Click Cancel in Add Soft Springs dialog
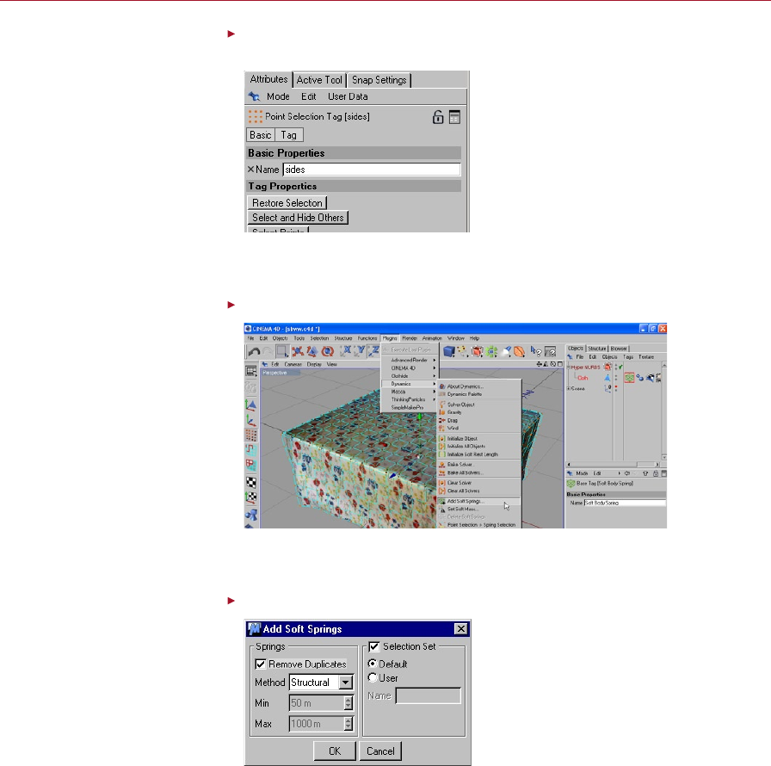The image size is (771, 766). pyautogui.click(x=380, y=751)
